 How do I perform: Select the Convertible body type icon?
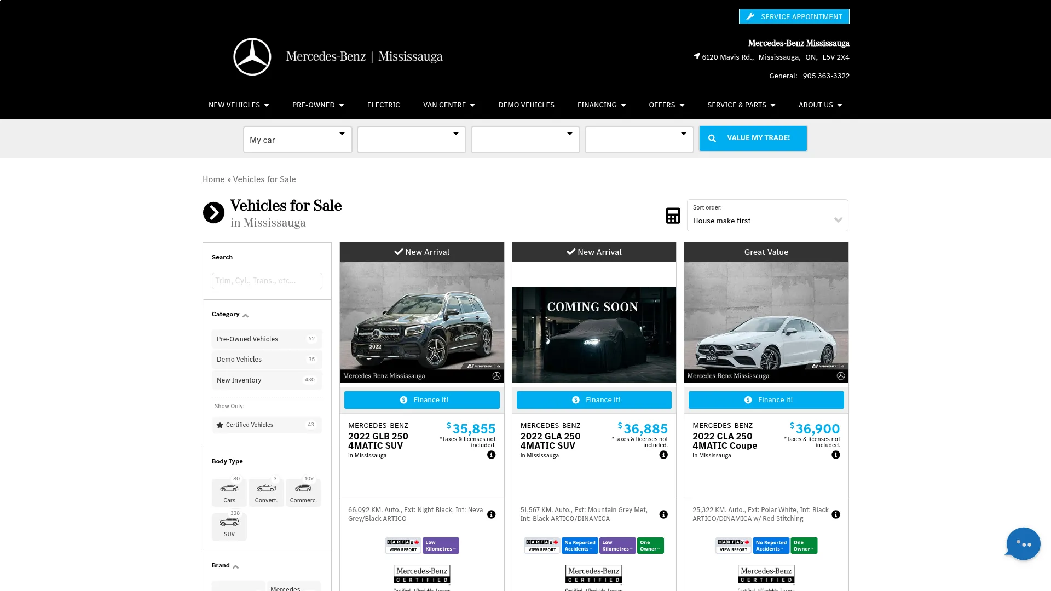pyautogui.click(x=266, y=493)
